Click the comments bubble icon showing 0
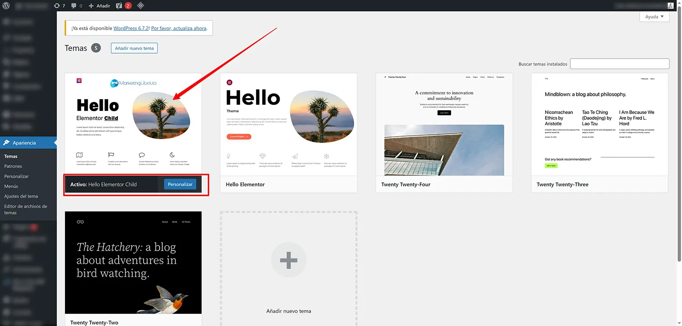682x326 pixels. [74, 5]
